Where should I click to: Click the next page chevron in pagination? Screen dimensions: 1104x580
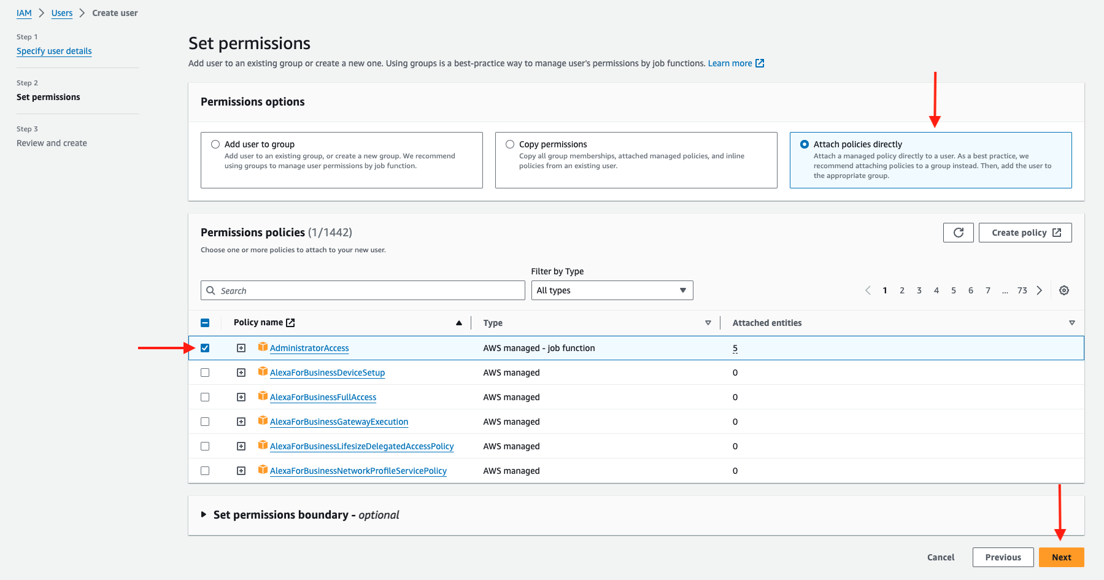tap(1039, 290)
